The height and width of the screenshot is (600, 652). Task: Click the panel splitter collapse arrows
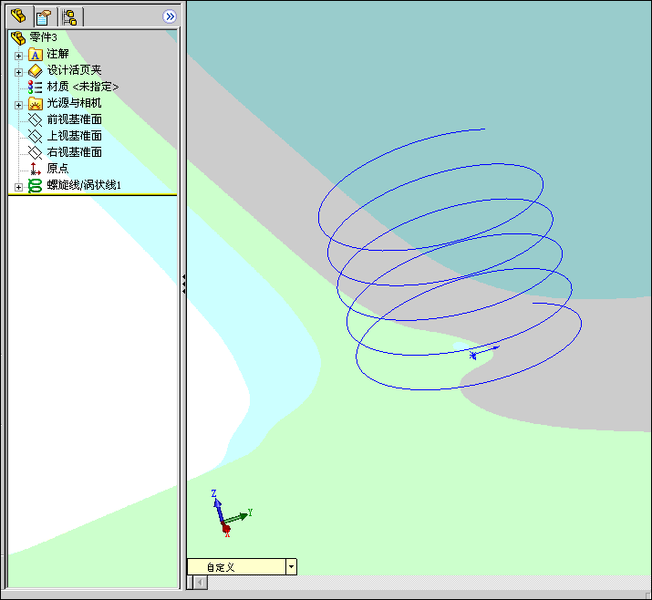coord(183,284)
